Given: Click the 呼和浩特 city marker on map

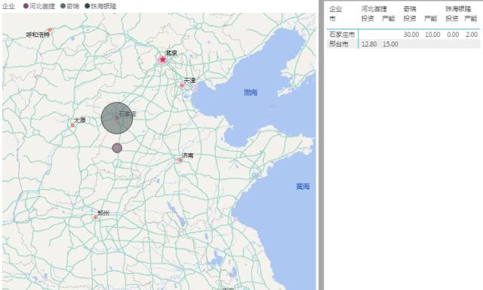Looking at the screenshot, I should tap(50, 30).
